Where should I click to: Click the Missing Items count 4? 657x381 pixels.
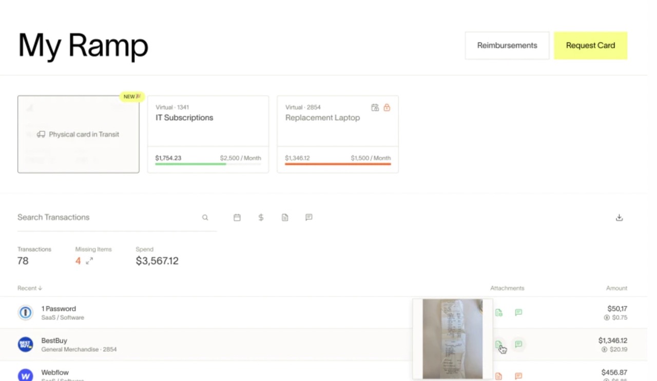pos(78,261)
